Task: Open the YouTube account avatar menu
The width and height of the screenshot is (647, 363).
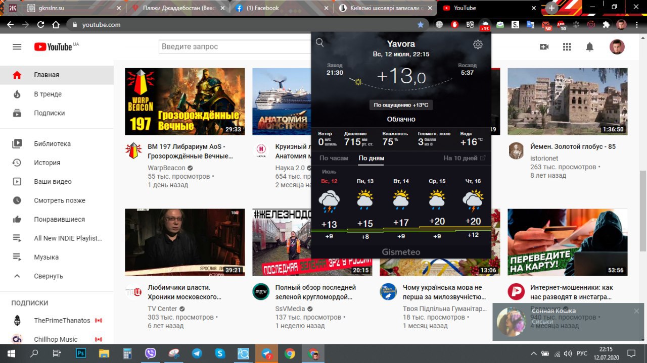Action: (x=617, y=46)
